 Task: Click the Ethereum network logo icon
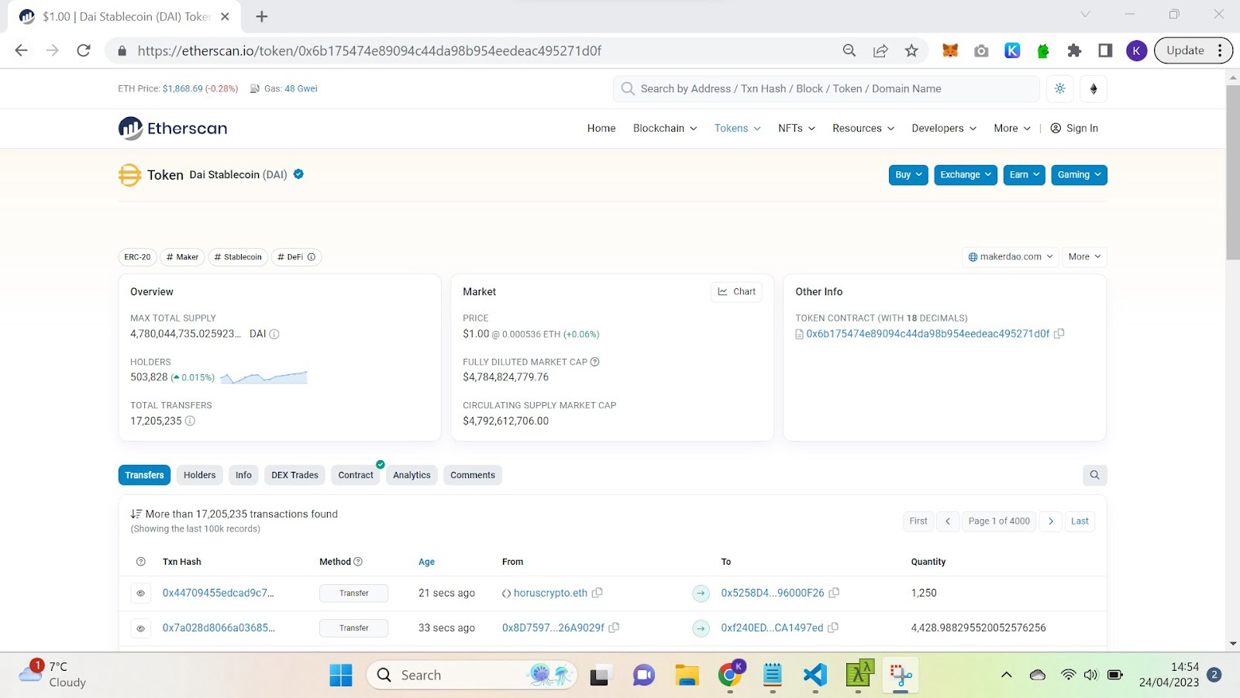1094,89
